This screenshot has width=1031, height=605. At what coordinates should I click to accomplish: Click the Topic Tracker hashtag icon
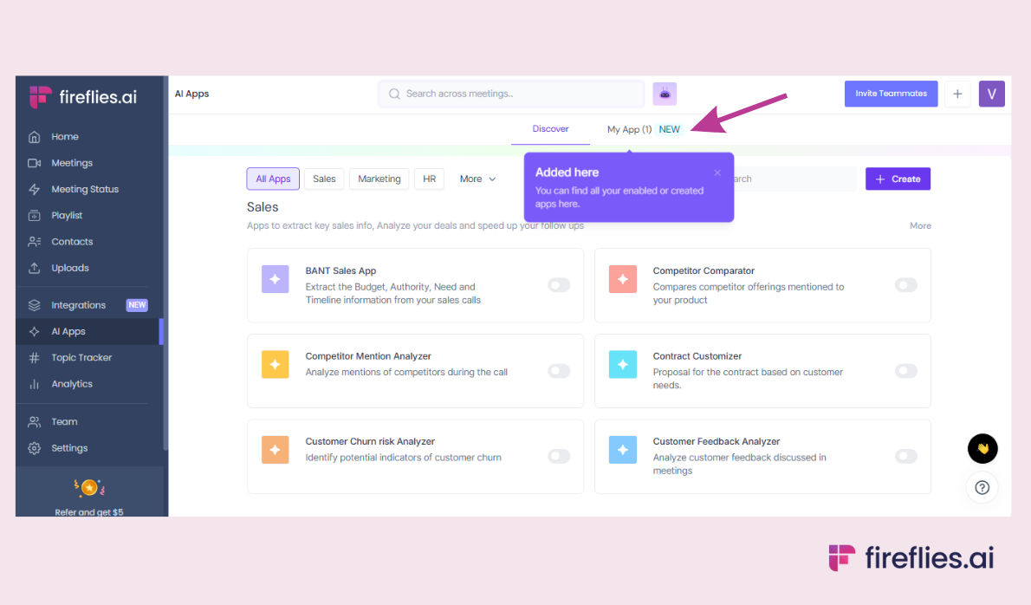pyautogui.click(x=35, y=358)
